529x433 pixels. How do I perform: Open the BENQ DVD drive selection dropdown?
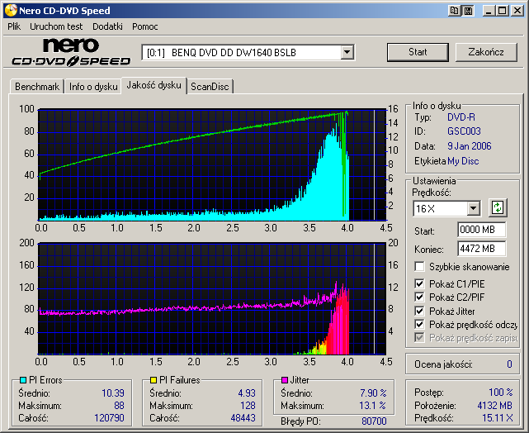(x=347, y=53)
